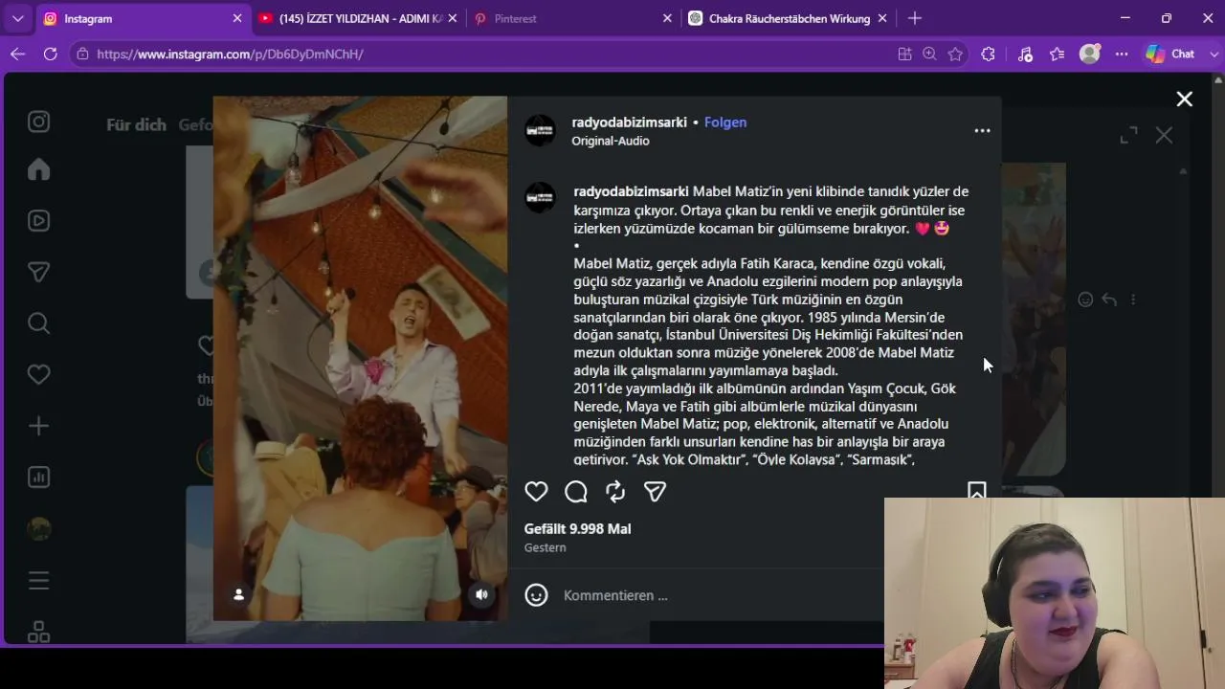Image resolution: width=1225 pixels, height=689 pixels.
Task: Open the post's three-dot options menu
Action: 982,131
